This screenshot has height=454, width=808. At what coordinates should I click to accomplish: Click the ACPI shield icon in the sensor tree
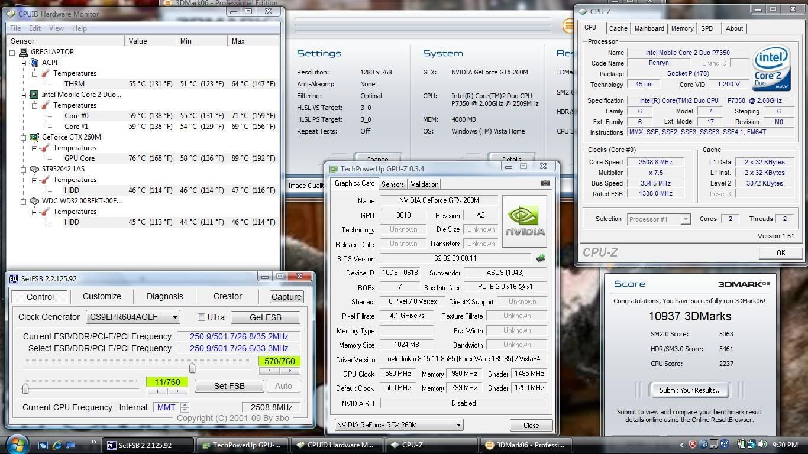(34, 63)
